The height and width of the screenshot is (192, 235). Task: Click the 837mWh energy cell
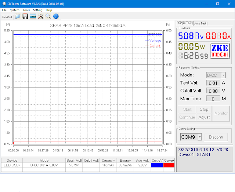tap(125, 165)
